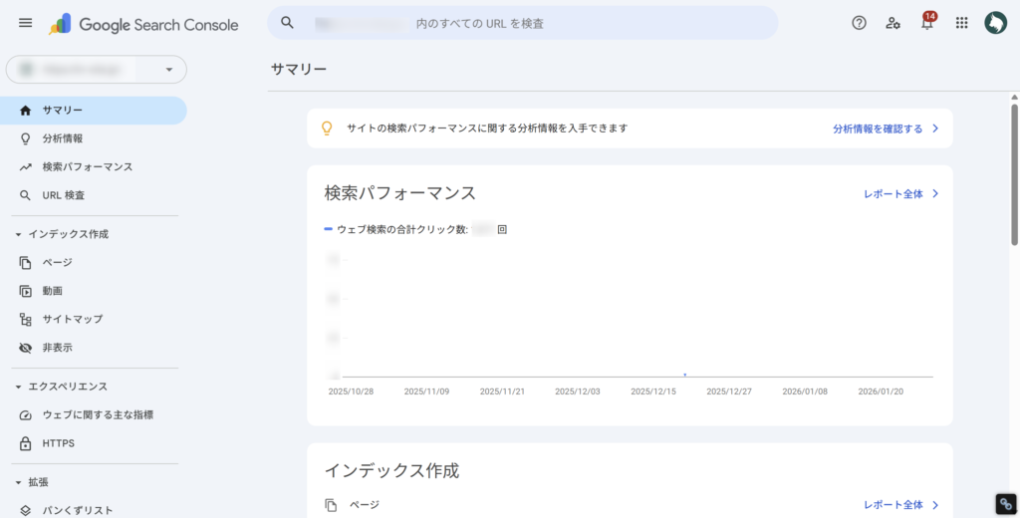The width and height of the screenshot is (1020, 518).
Task: Open the property selector dropdown
Action: click(97, 69)
